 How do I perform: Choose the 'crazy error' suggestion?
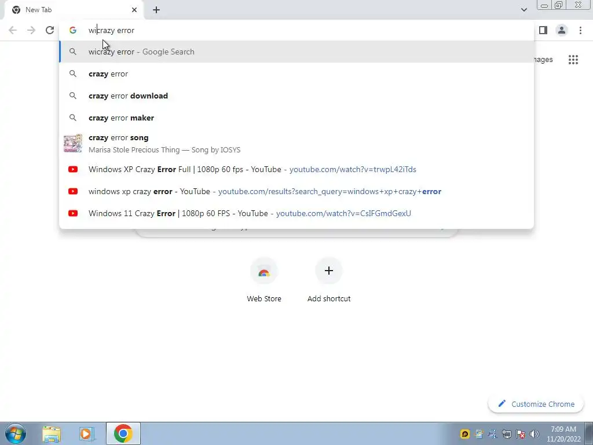[x=296, y=74]
